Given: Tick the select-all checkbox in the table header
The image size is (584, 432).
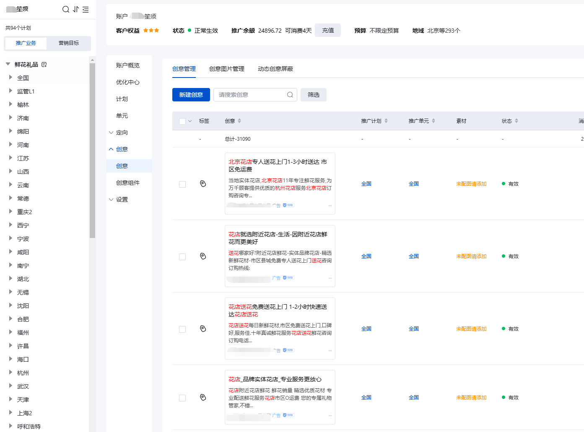Looking at the screenshot, I should [x=182, y=121].
